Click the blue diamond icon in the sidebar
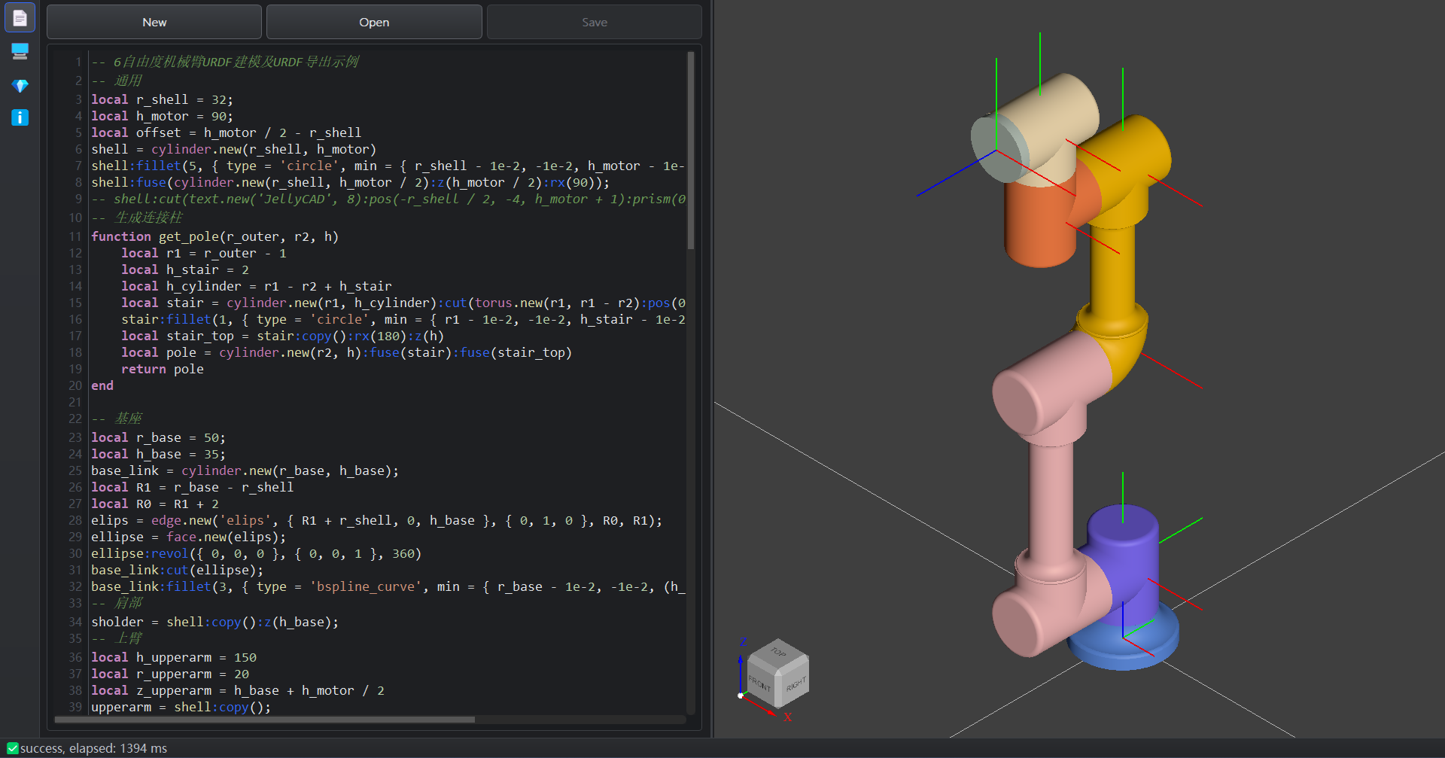This screenshot has height=758, width=1445. (x=20, y=85)
